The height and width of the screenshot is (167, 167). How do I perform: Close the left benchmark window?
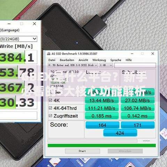point(34,24)
